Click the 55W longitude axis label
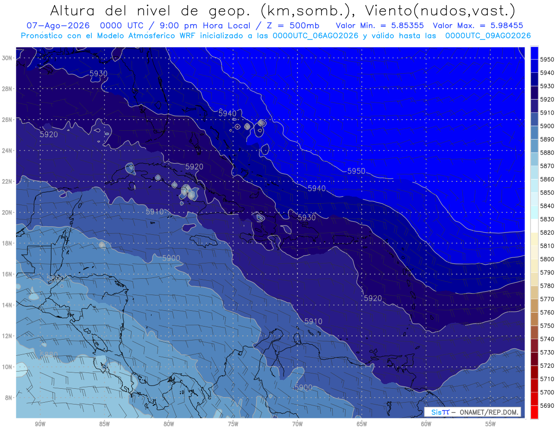Screen dimensions: 556x430 click(491, 424)
